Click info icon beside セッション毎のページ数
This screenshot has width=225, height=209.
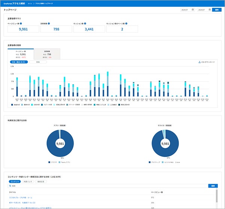[126, 23]
